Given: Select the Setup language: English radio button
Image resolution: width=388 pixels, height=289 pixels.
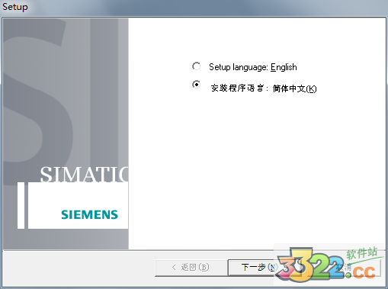Looking at the screenshot, I should 196,66.
